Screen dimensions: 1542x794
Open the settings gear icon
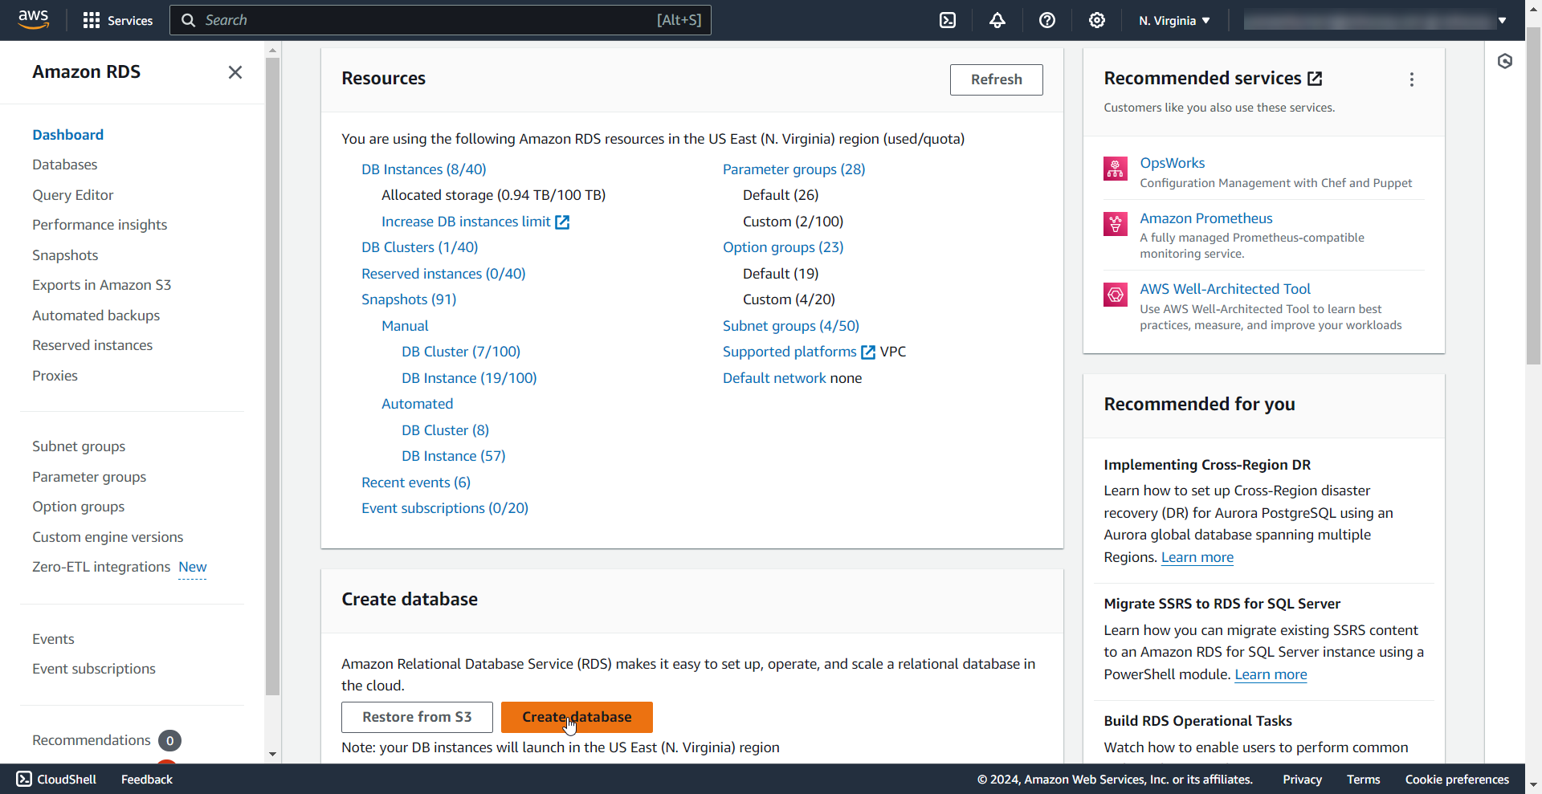pyautogui.click(x=1097, y=20)
